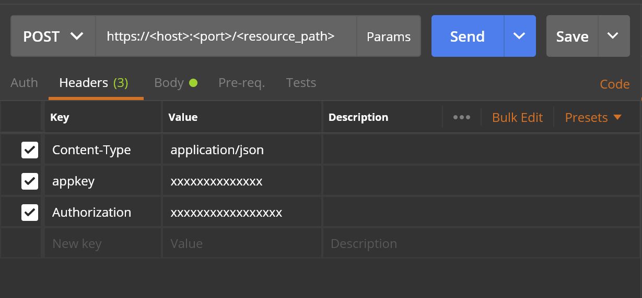This screenshot has width=642, height=298.
Task: Expand the Save button dropdown arrow
Action: pos(613,36)
